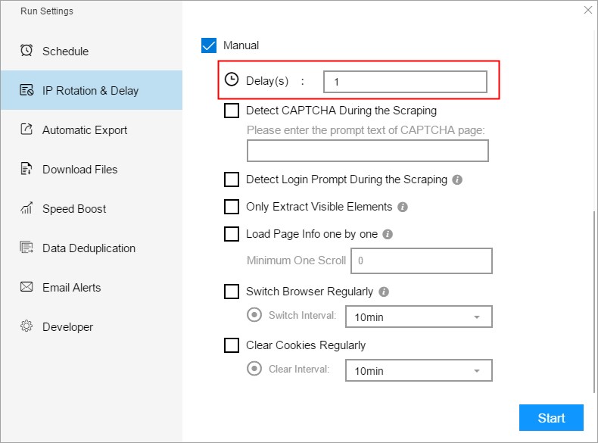Click the Speed Boost chart icon
The height and width of the screenshot is (443, 598).
point(26,208)
